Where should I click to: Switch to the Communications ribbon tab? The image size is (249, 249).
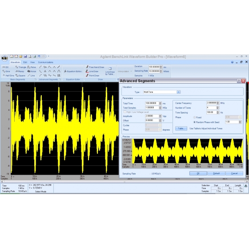click(x=45, y=62)
